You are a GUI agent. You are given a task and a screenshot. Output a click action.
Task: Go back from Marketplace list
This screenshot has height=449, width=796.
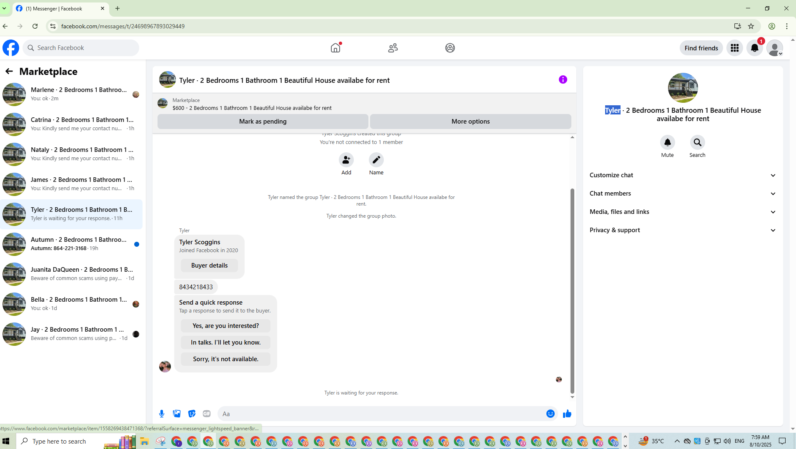[x=9, y=71]
